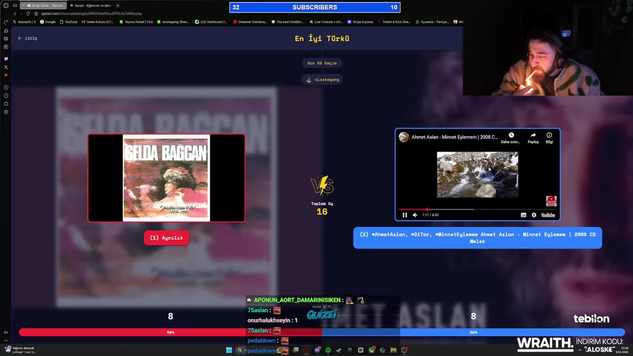Click the YouTube logo in player
Screen dimensions: 633x356
click(x=548, y=215)
